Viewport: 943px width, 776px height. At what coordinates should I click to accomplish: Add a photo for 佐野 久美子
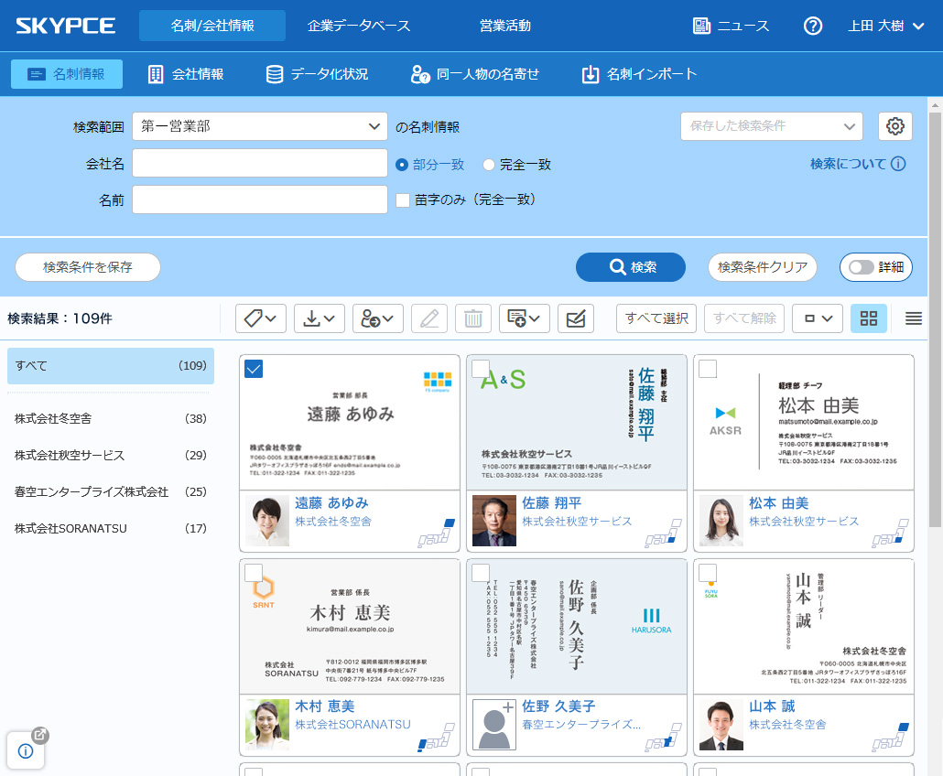tap(493, 724)
